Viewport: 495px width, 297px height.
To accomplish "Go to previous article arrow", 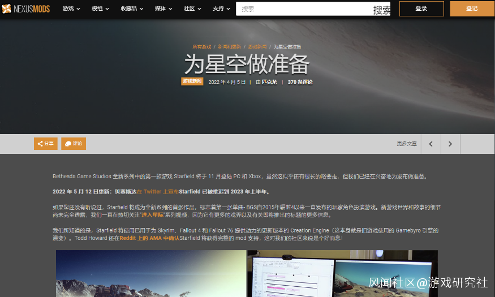I will click(431, 144).
